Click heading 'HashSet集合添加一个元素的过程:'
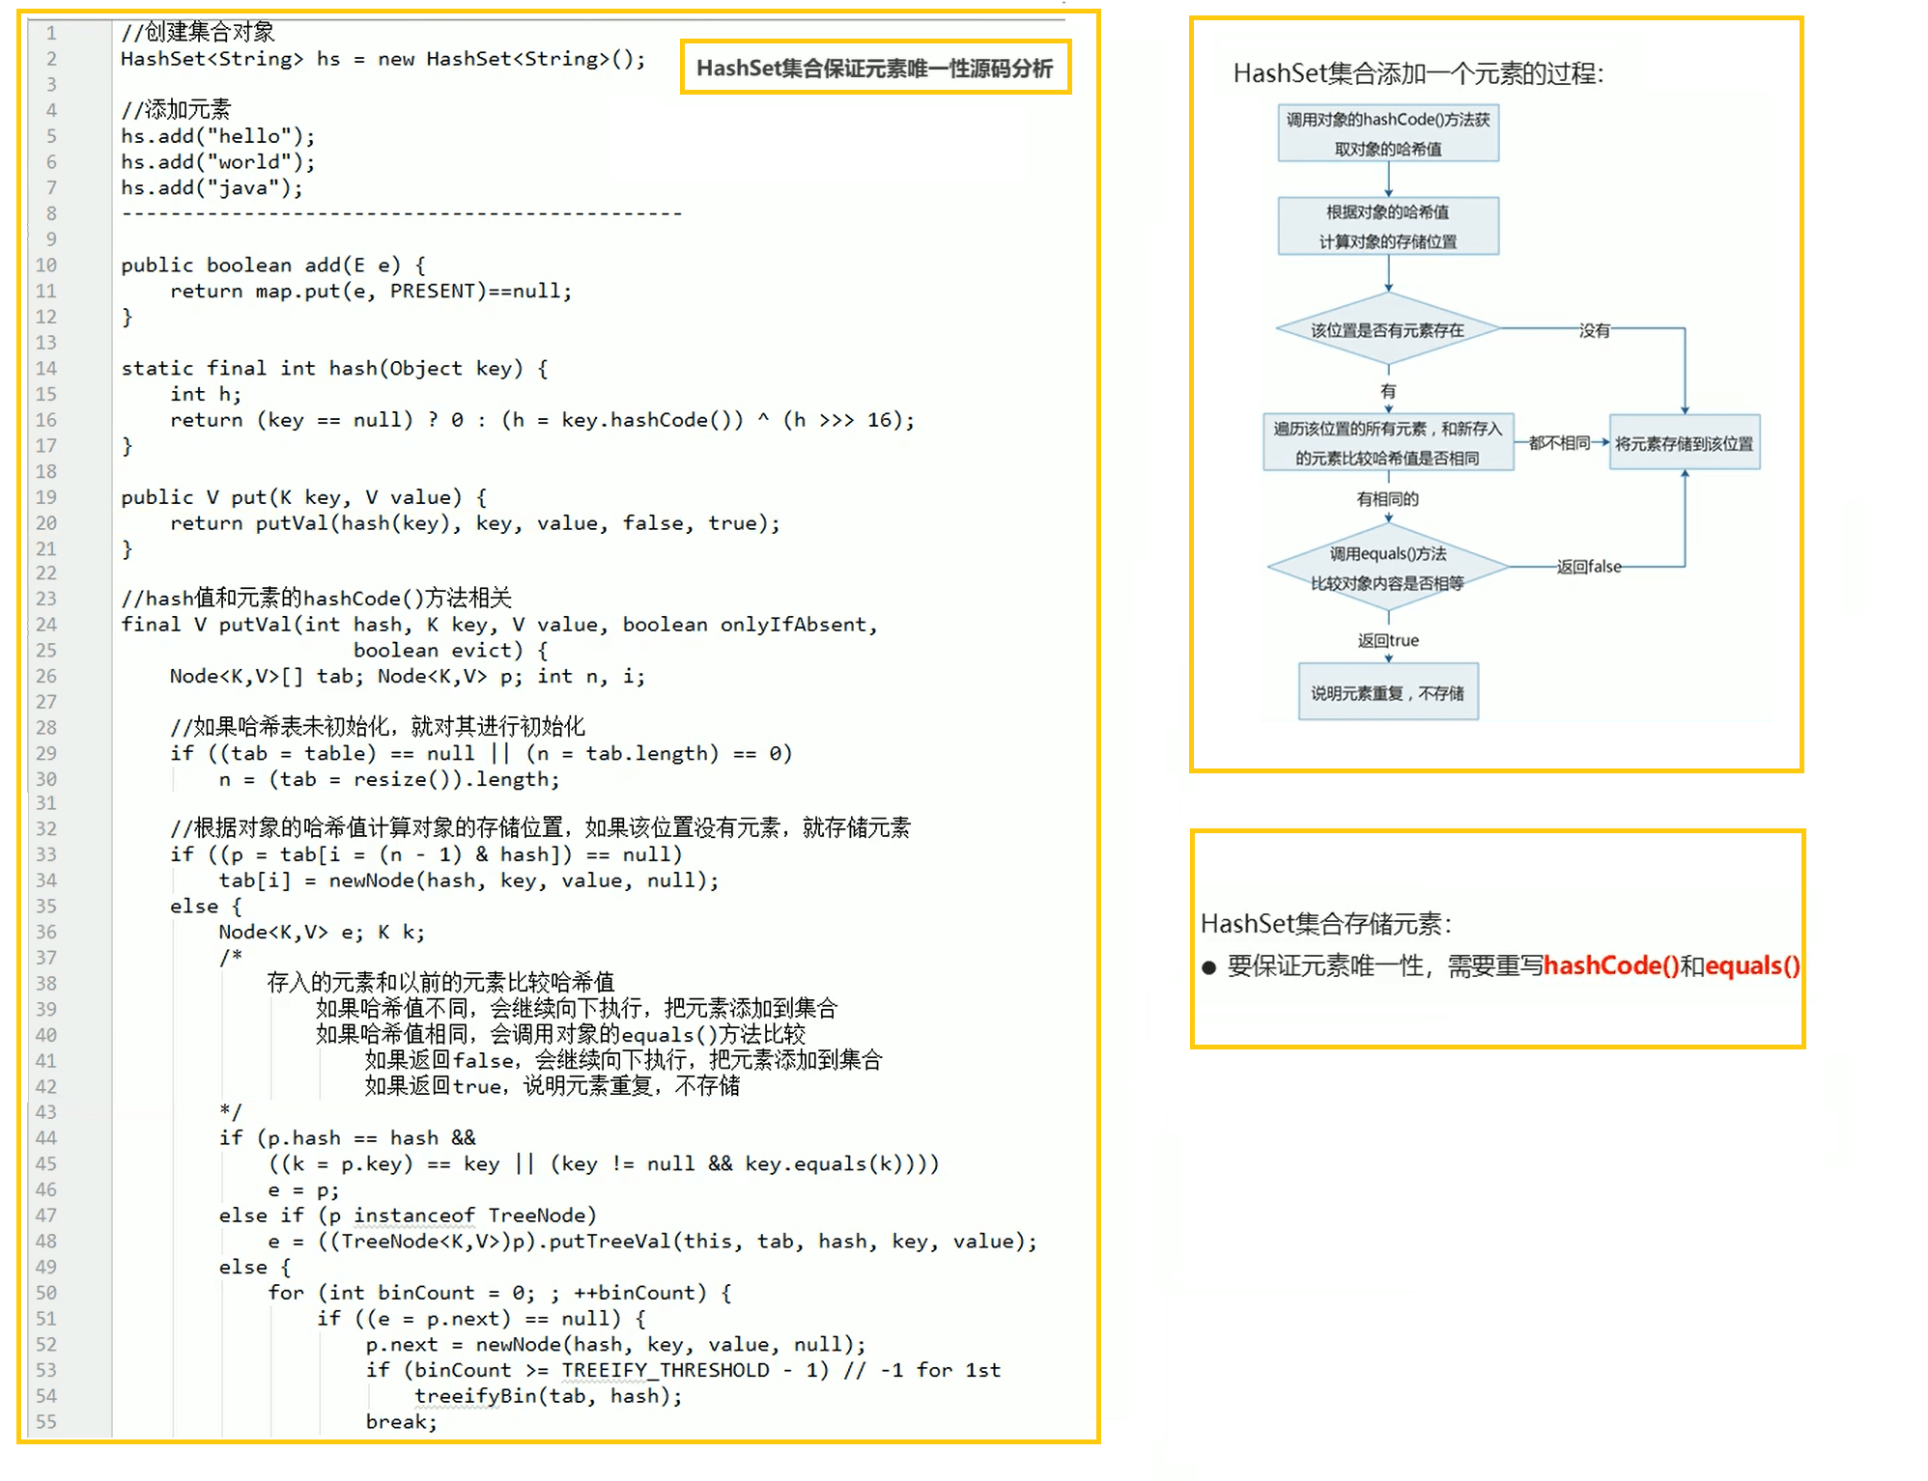 1418,74
